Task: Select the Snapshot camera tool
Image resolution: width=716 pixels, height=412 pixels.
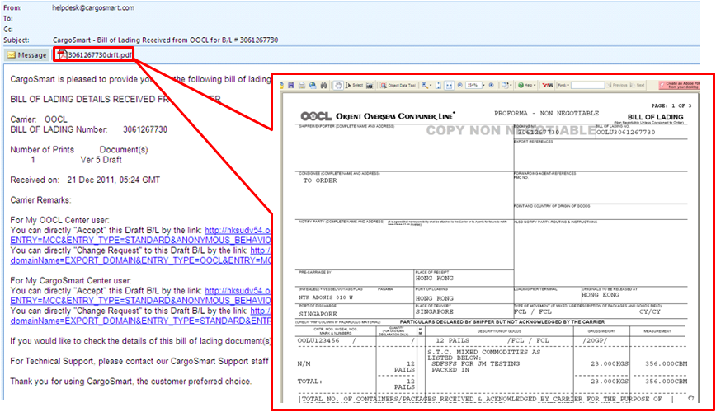Action: 371,85
